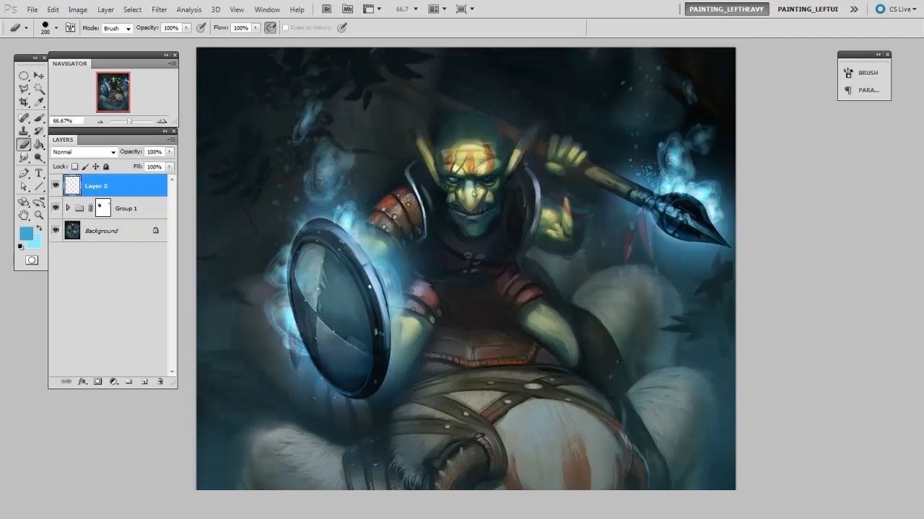Create a new group folder
The height and width of the screenshot is (519, 924).
click(x=129, y=381)
